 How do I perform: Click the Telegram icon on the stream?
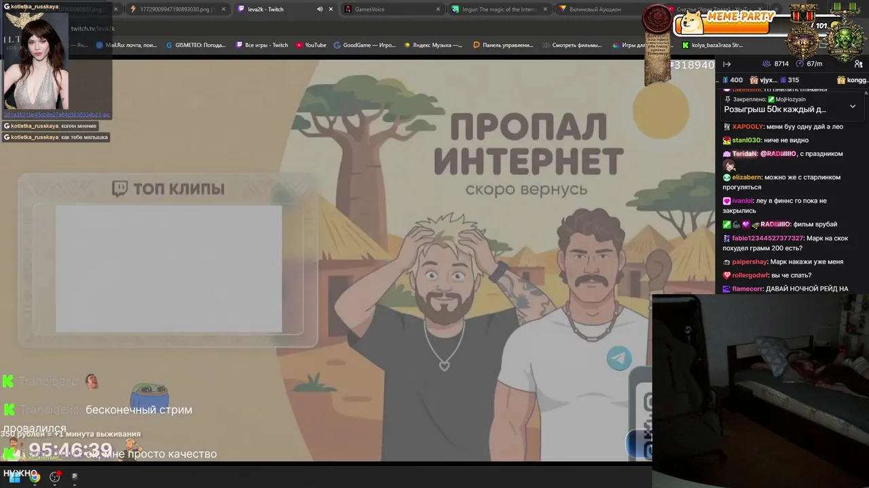(x=619, y=359)
